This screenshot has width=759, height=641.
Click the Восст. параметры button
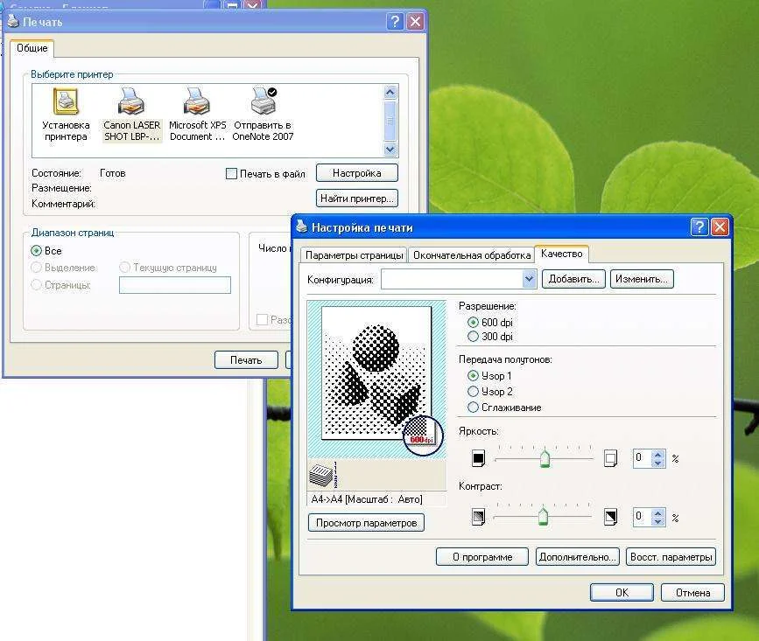point(671,557)
